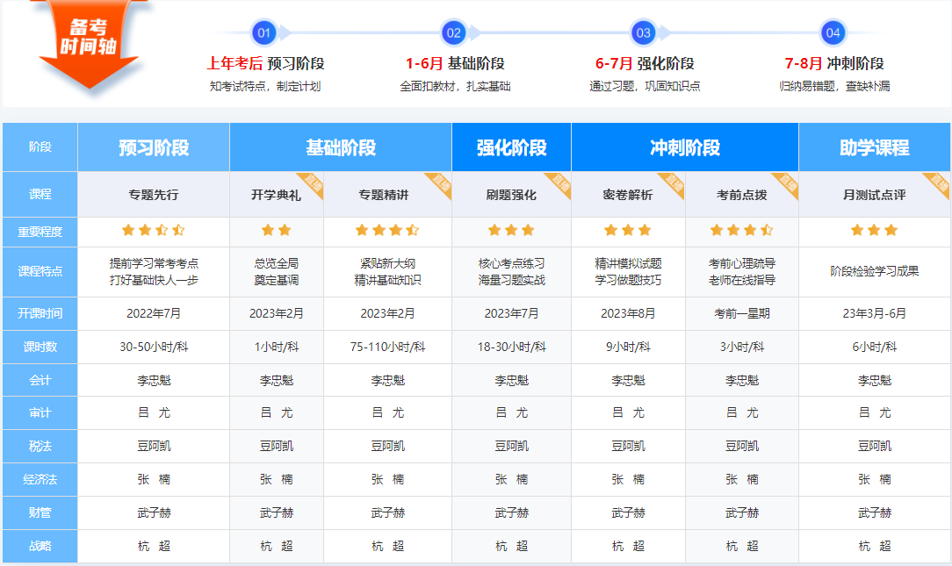Click the 01 timeline step circle
This screenshot has width=952, height=566.
pos(264,32)
